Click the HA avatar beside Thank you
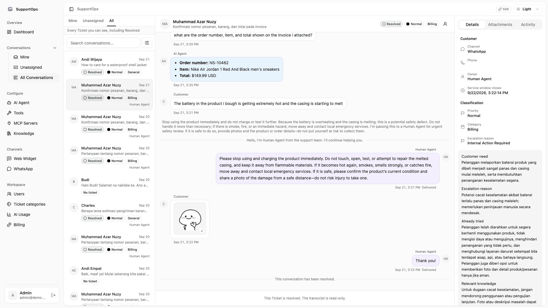548x308 pixels. (446, 259)
